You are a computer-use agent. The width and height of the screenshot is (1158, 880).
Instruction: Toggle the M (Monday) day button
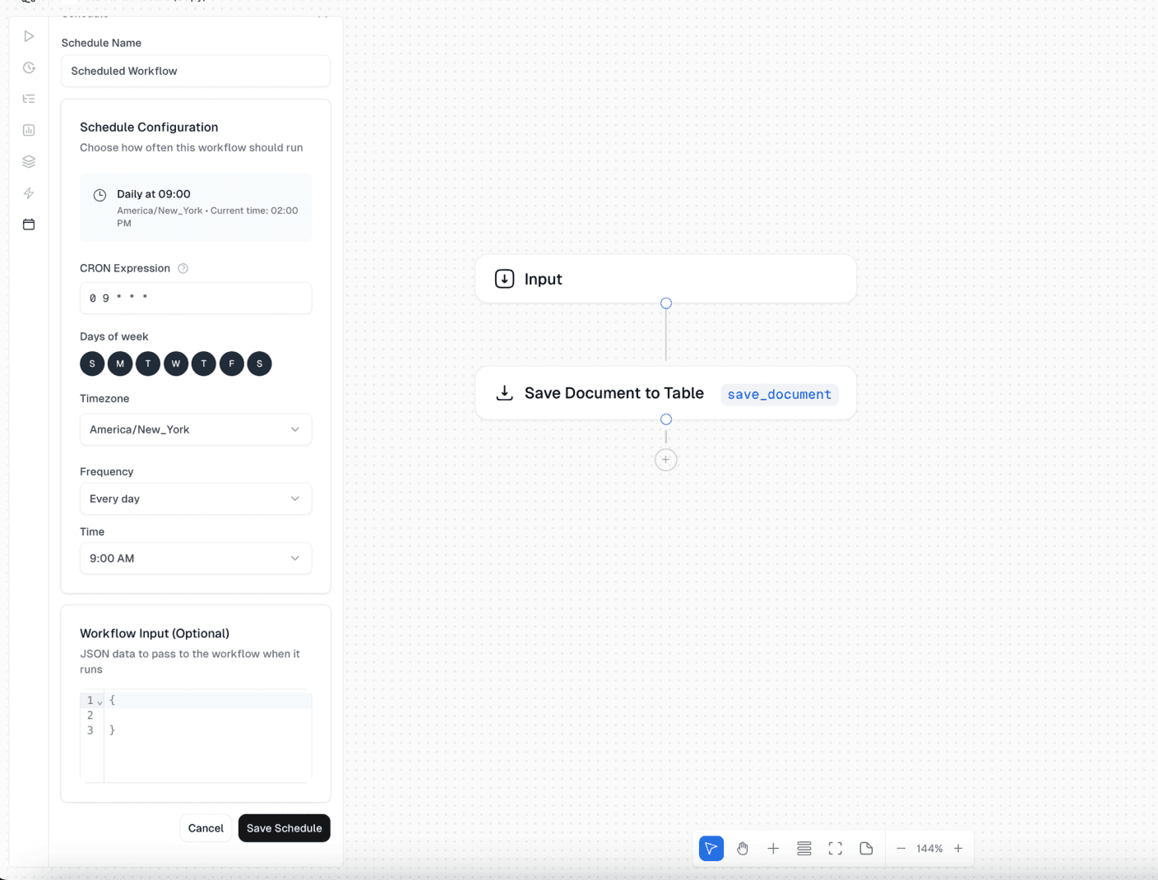[x=120, y=364]
